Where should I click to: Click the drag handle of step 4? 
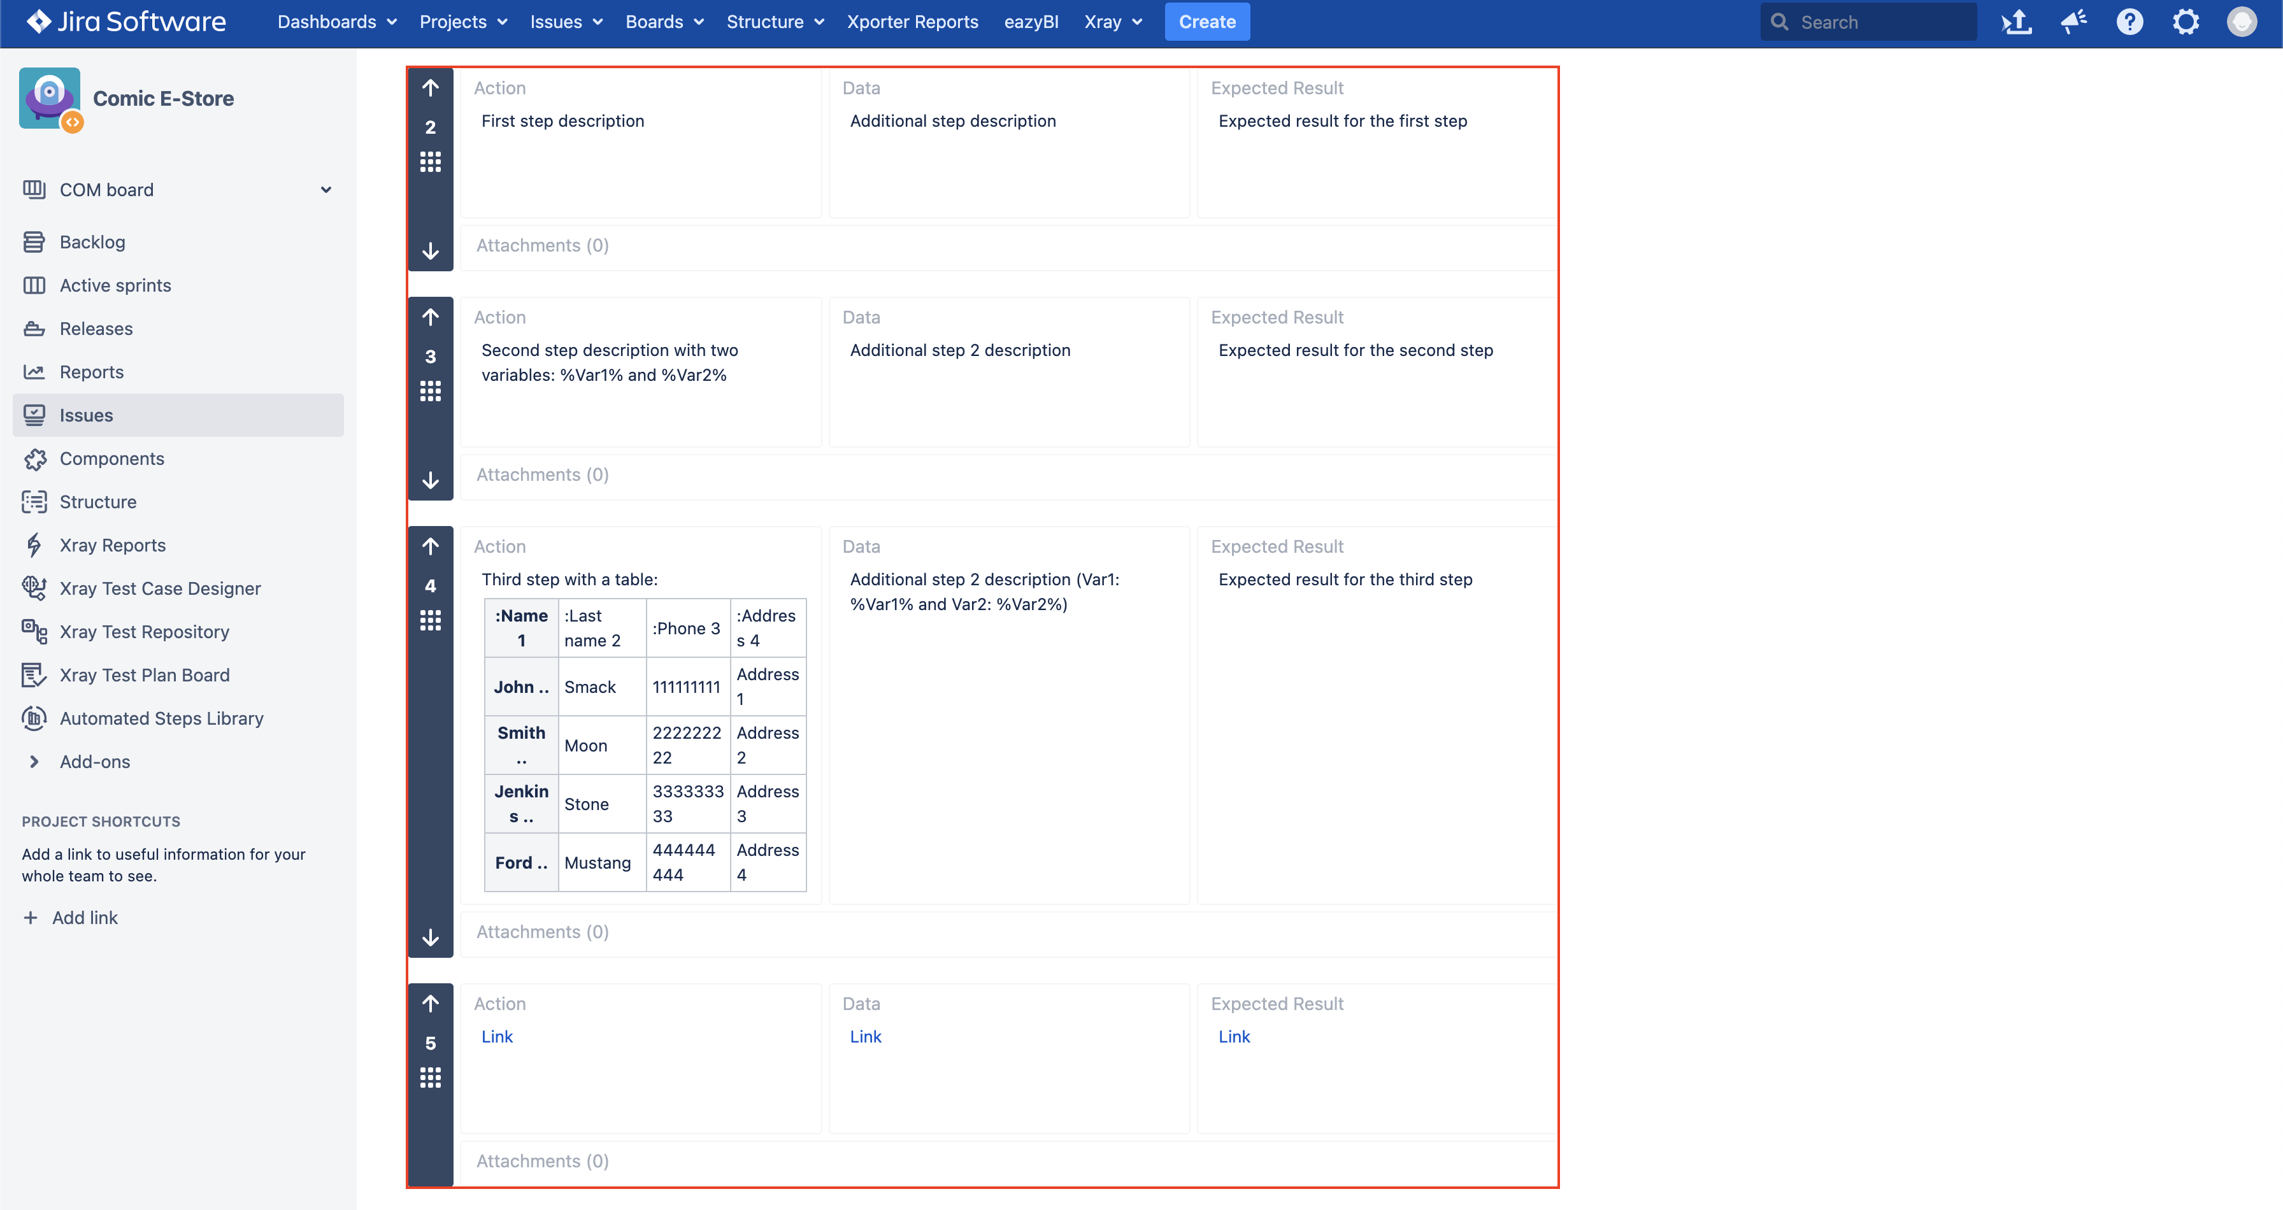point(431,621)
